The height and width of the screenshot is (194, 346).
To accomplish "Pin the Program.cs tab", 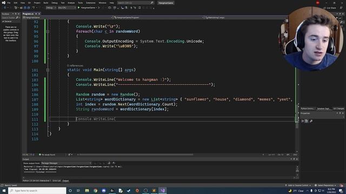I will point(36,14).
